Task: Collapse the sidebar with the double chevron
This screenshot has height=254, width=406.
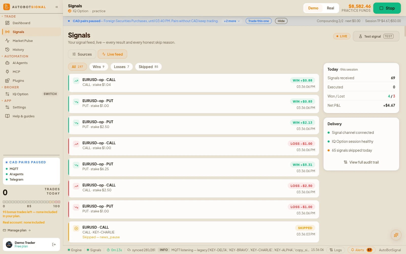Action: (x=57, y=7)
